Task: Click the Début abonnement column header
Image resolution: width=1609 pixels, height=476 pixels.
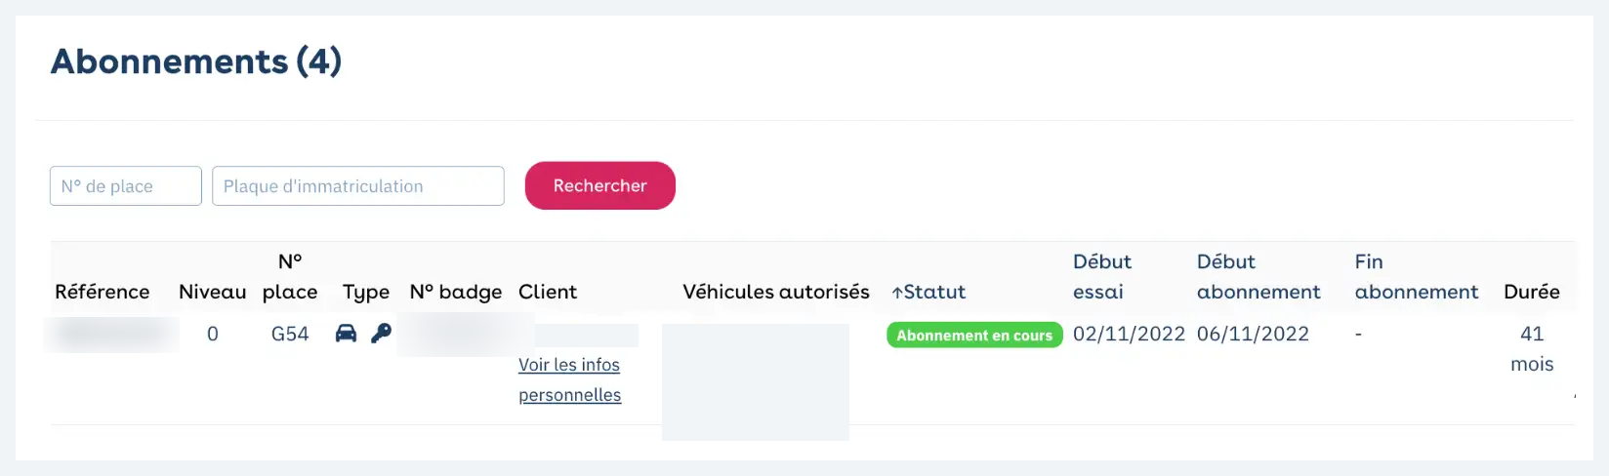Action: tap(1258, 276)
